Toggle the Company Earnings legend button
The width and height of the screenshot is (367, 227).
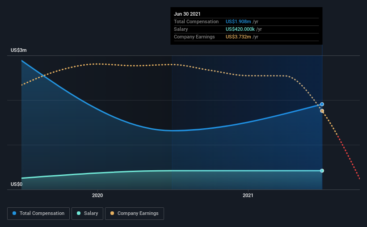point(135,214)
